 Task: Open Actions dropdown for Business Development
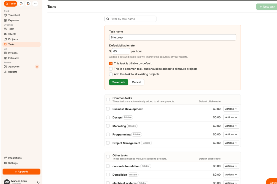pyautogui.click(x=231, y=109)
